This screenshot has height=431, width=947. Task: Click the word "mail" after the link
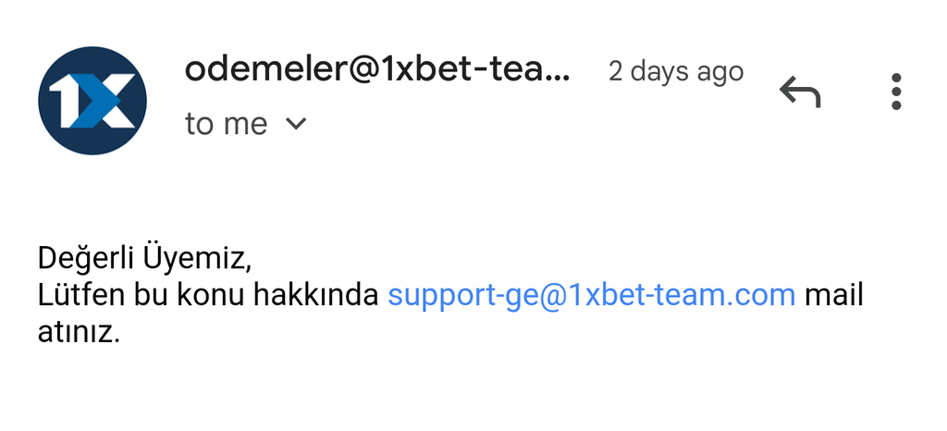(x=834, y=295)
